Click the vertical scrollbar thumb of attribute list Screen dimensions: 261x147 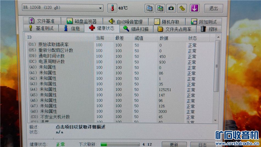tap(217, 66)
